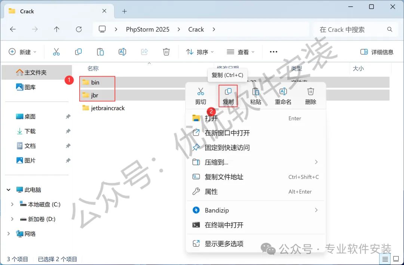The height and width of the screenshot is (265, 404).
Task: Choose 打开 in context menu
Action: tap(255, 118)
